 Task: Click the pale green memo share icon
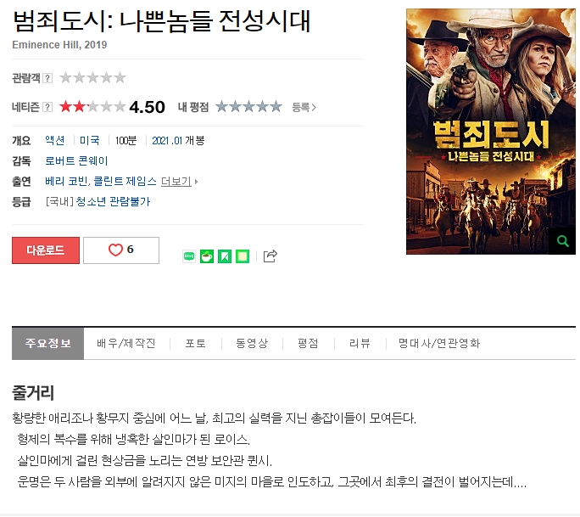(243, 256)
